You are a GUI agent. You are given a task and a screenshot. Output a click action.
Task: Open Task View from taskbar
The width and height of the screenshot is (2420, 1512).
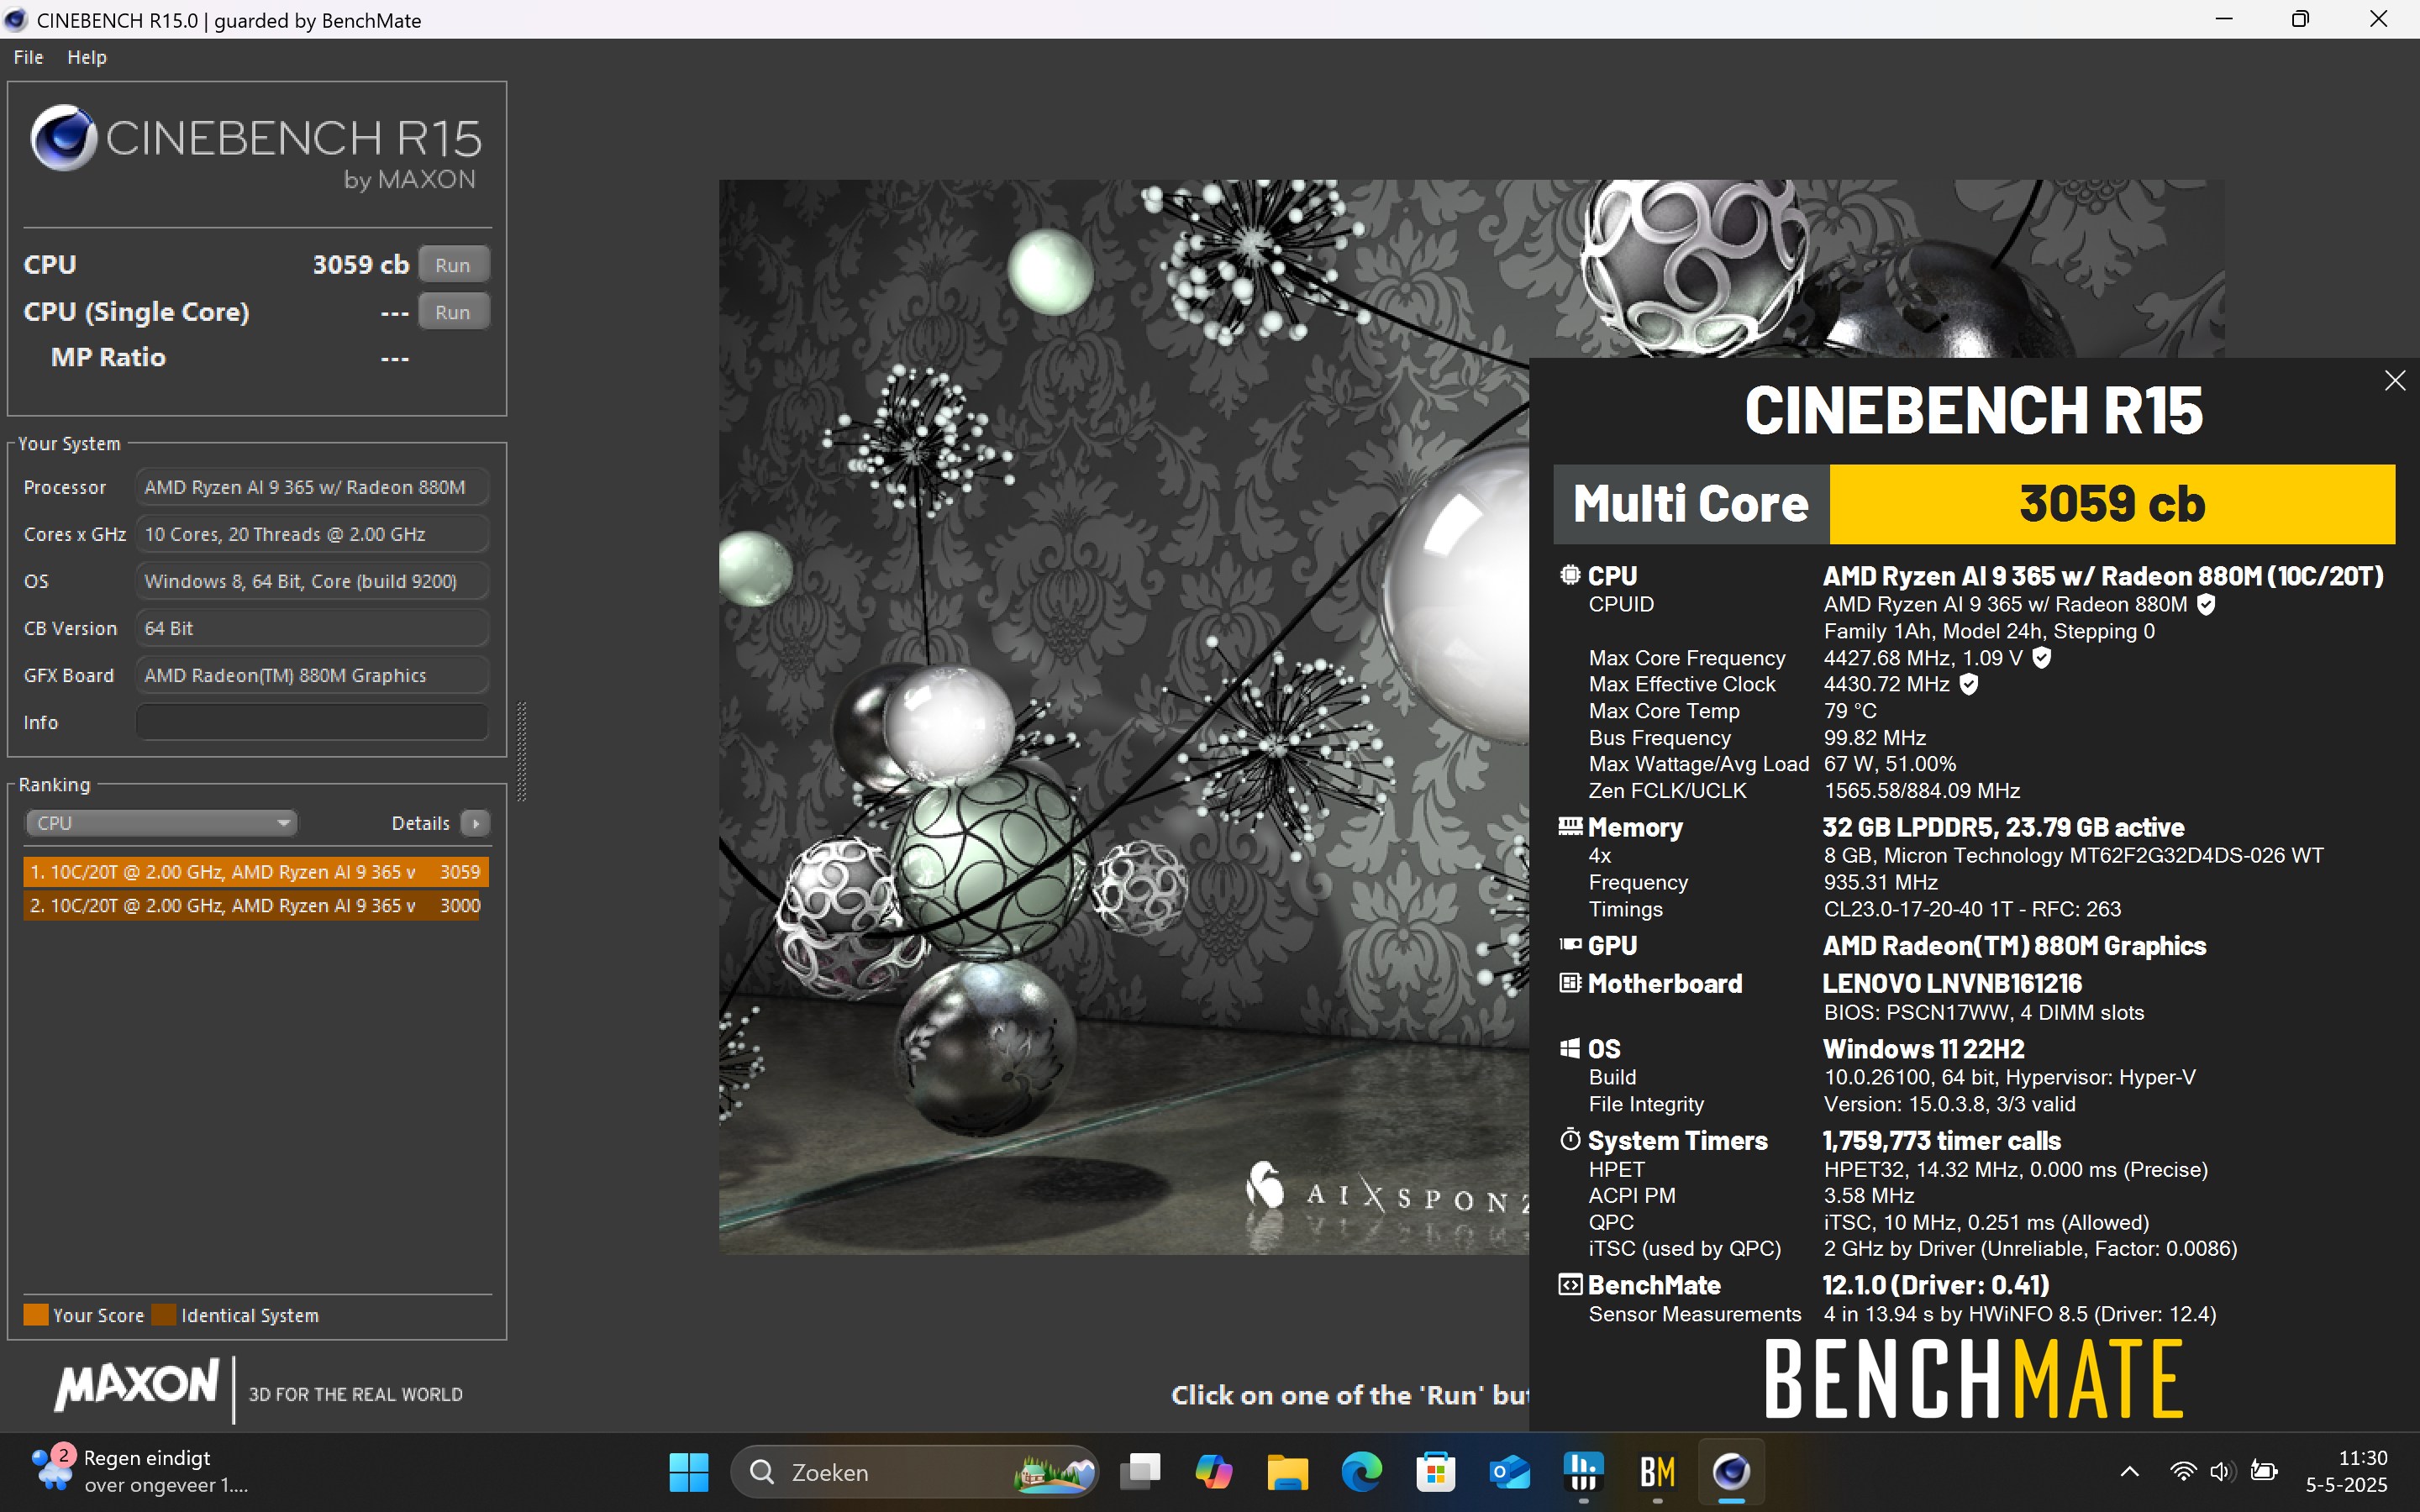[x=1140, y=1472]
